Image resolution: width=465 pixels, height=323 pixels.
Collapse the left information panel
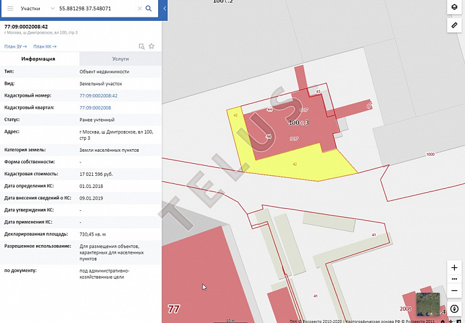click(165, 8)
